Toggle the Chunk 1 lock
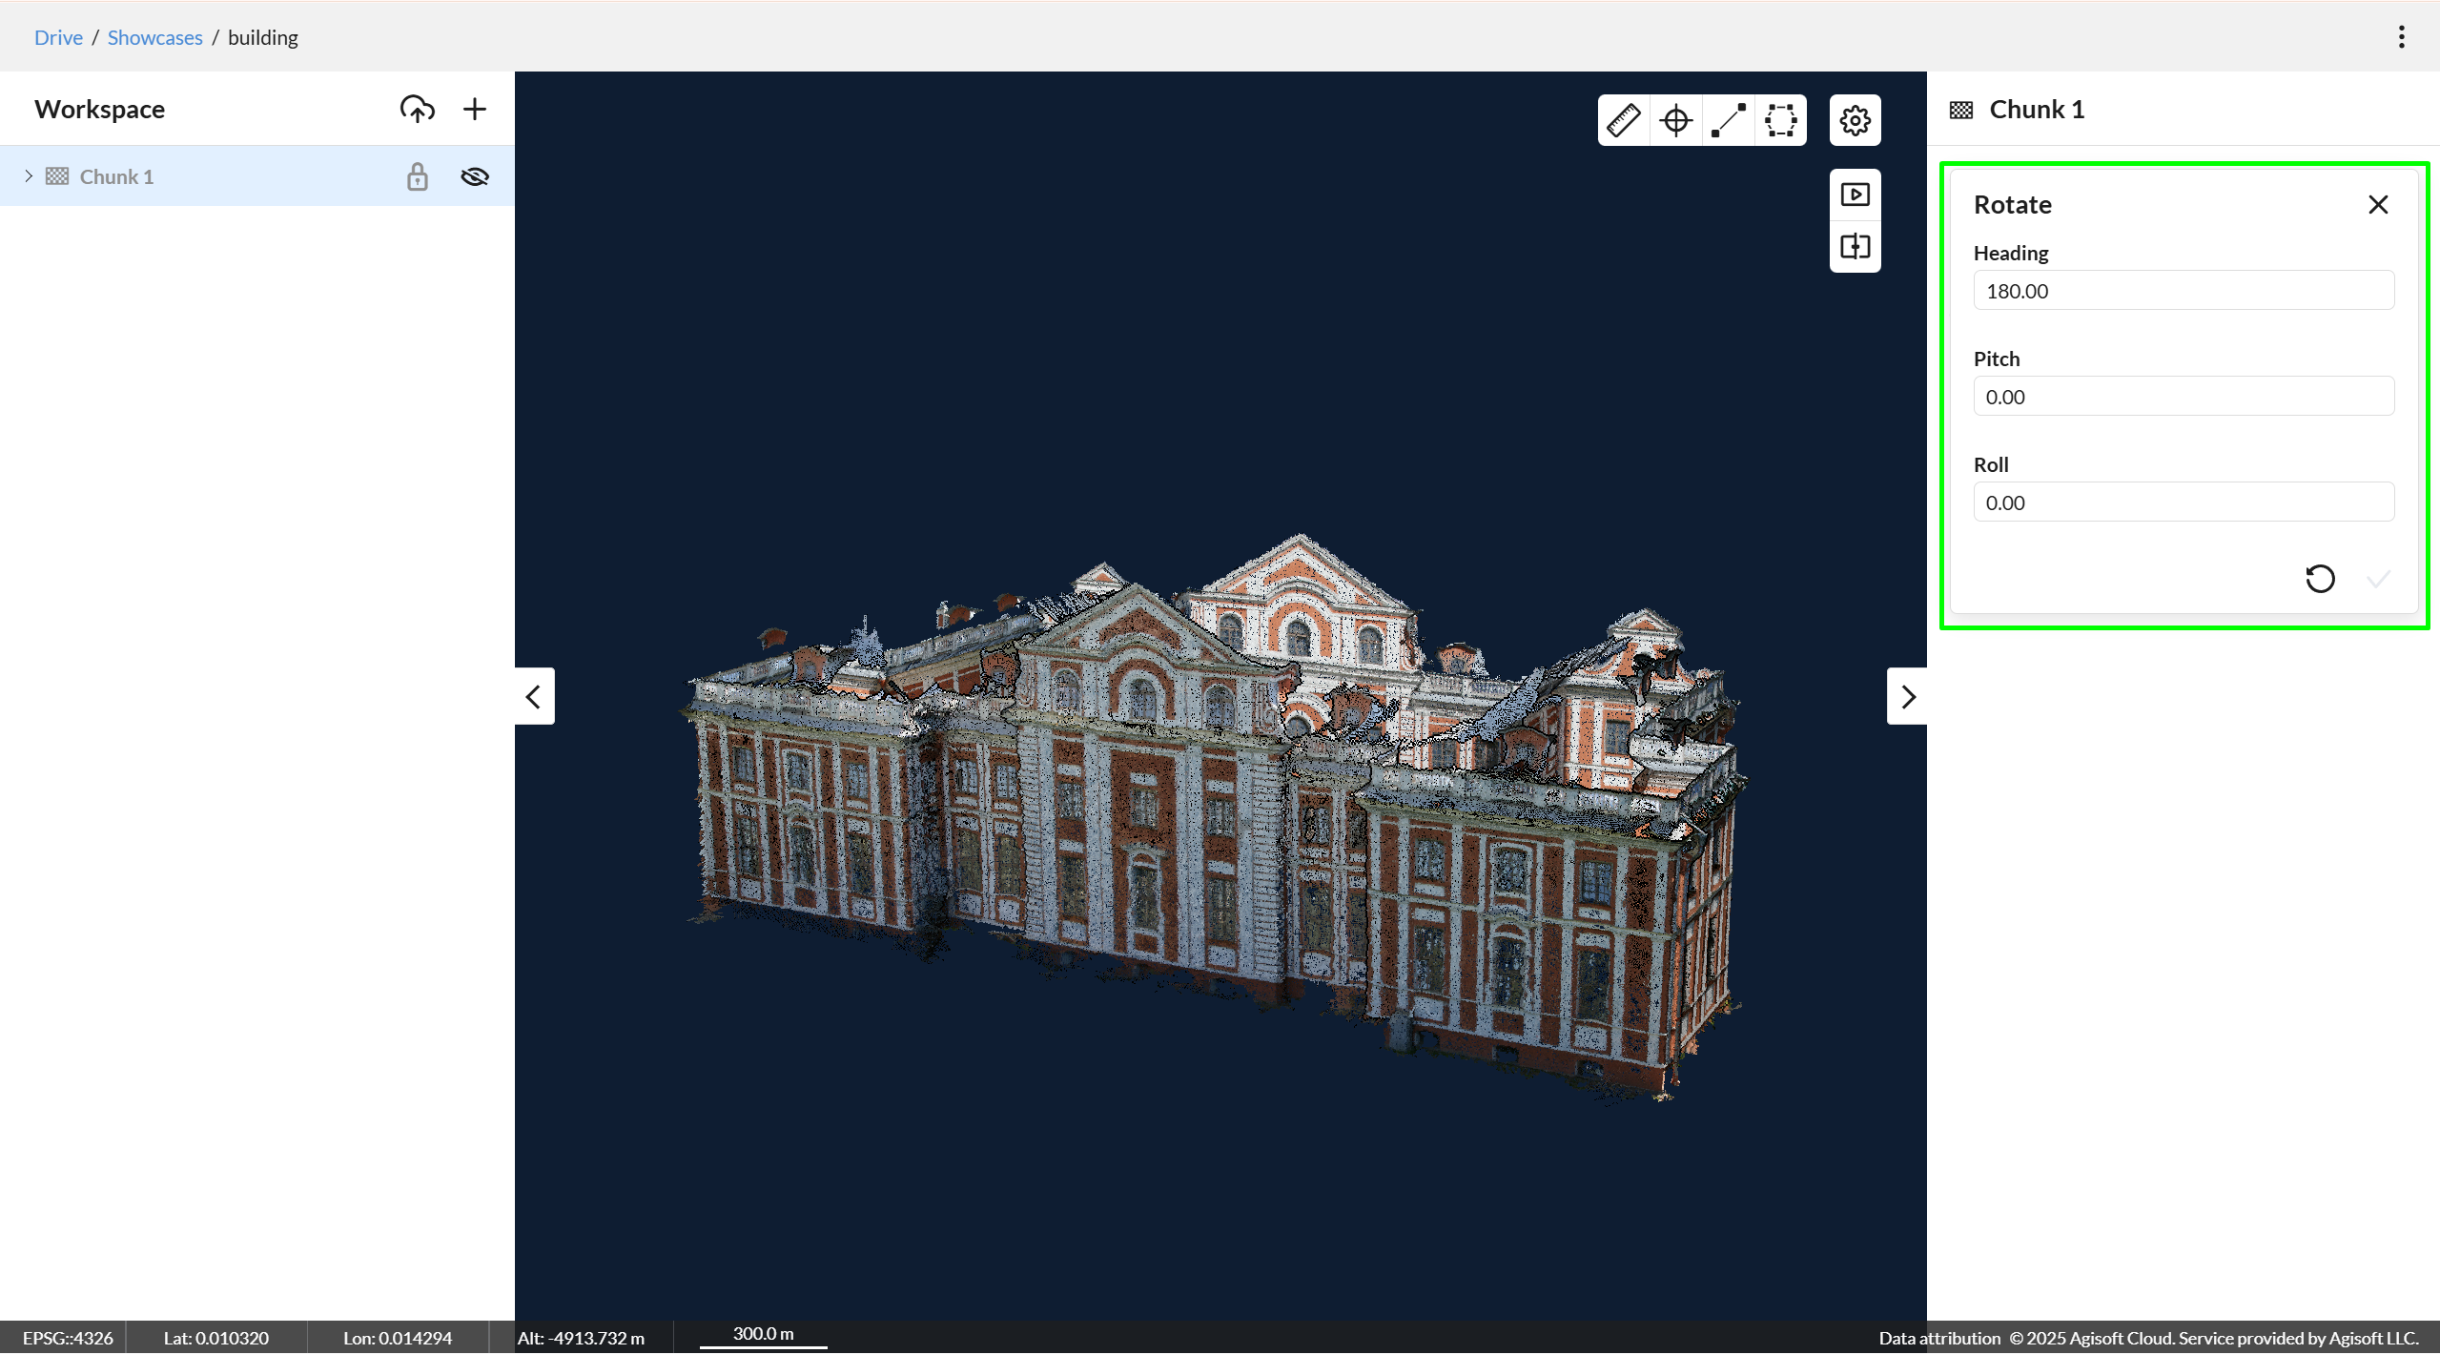This screenshot has width=2440, height=1354. tap(417, 176)
